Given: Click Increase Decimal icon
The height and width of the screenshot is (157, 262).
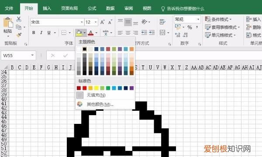Looking at the screenshot, I should click(x=178, y=35).
